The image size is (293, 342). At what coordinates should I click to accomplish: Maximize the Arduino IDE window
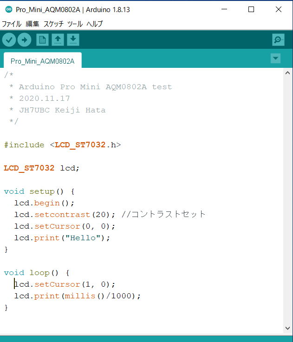(x=251, y=9)
